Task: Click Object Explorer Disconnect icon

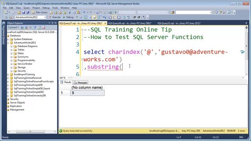Action: pyautogui.click(x=26, y=27)
